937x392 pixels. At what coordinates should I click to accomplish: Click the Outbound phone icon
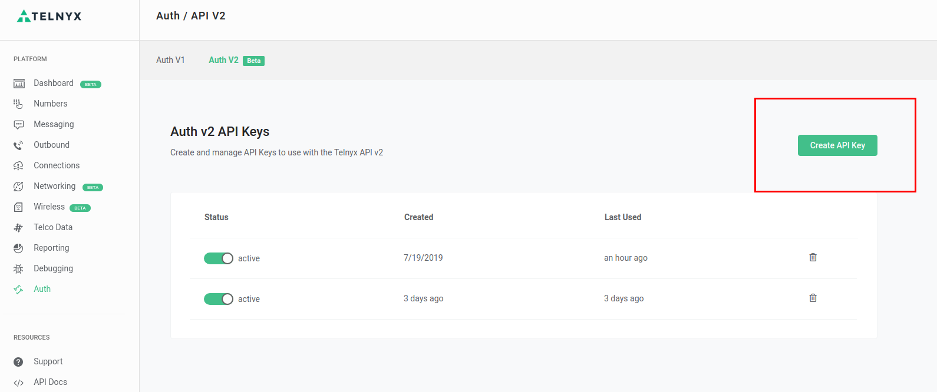pyautogui.click(x=19, y=145)
